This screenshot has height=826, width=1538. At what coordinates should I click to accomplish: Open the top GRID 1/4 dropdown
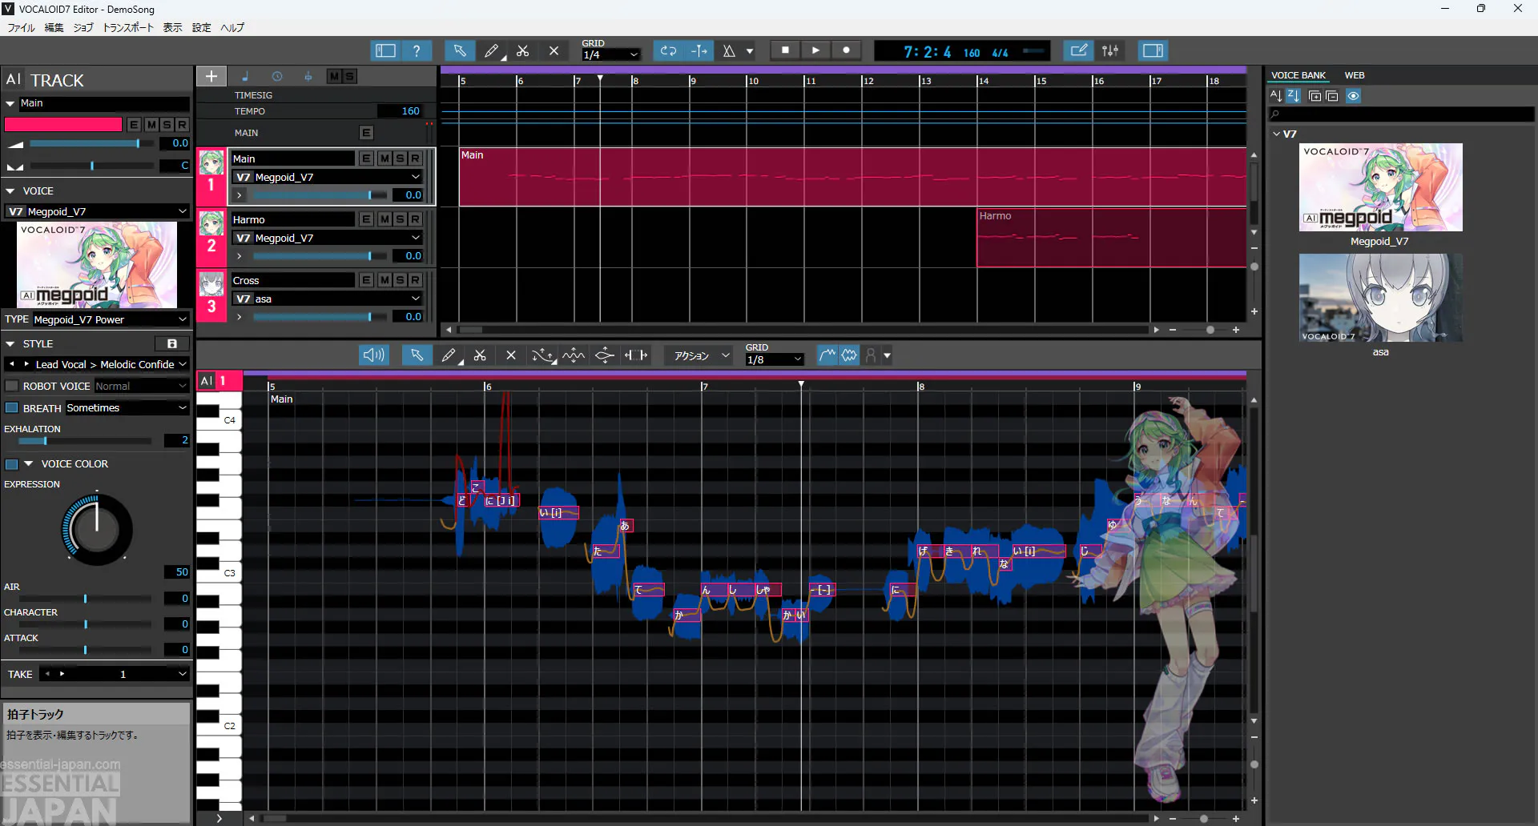coord(611,54)
